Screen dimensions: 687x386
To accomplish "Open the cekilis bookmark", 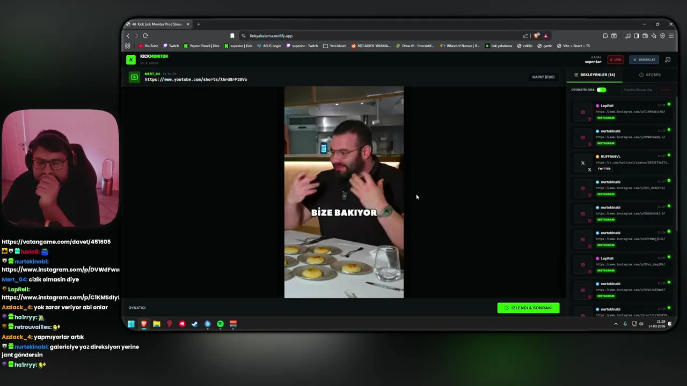I will [x=525, y=46].
